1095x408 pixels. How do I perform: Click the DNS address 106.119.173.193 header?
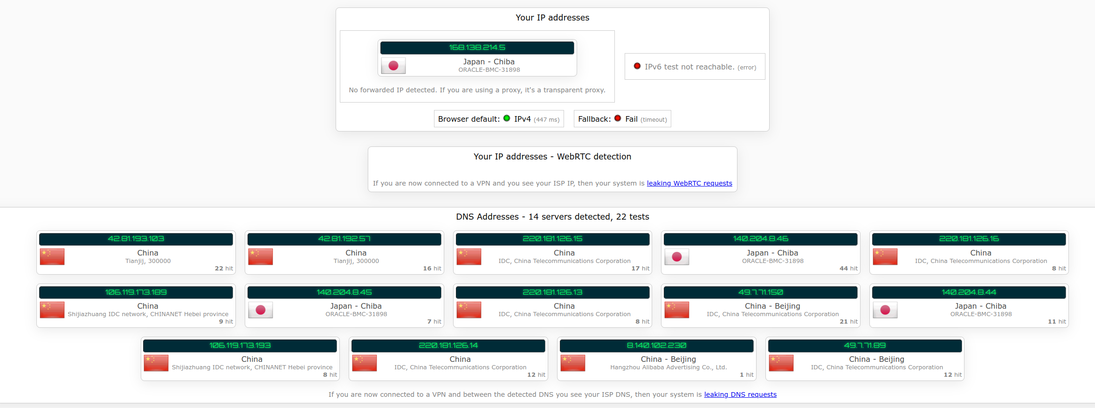(240, 346)
